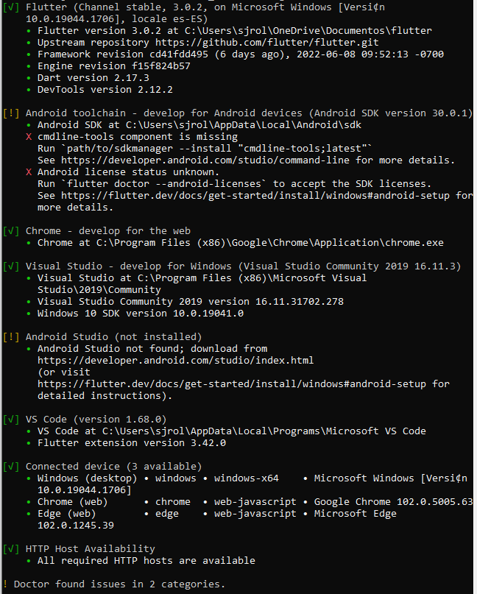Click the red X before Android license status
Viewport: 477px width, 594px height.
(x=29, y=172)
